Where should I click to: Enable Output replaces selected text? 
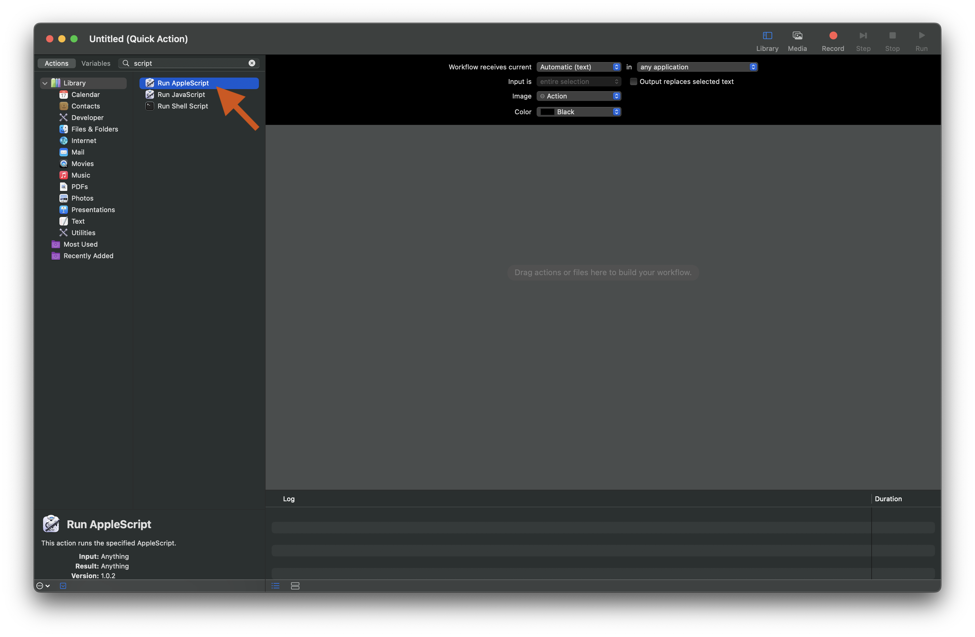(x=633, y=82)
